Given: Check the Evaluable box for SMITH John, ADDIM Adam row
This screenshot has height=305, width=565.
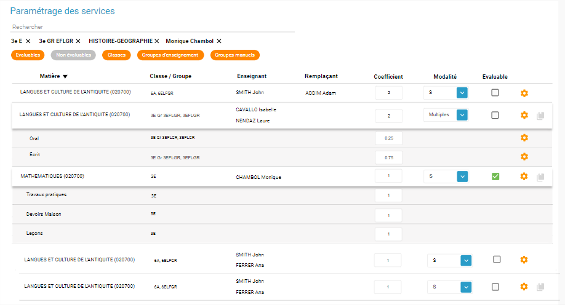Looking at the screenshot, I should [495, 93].
